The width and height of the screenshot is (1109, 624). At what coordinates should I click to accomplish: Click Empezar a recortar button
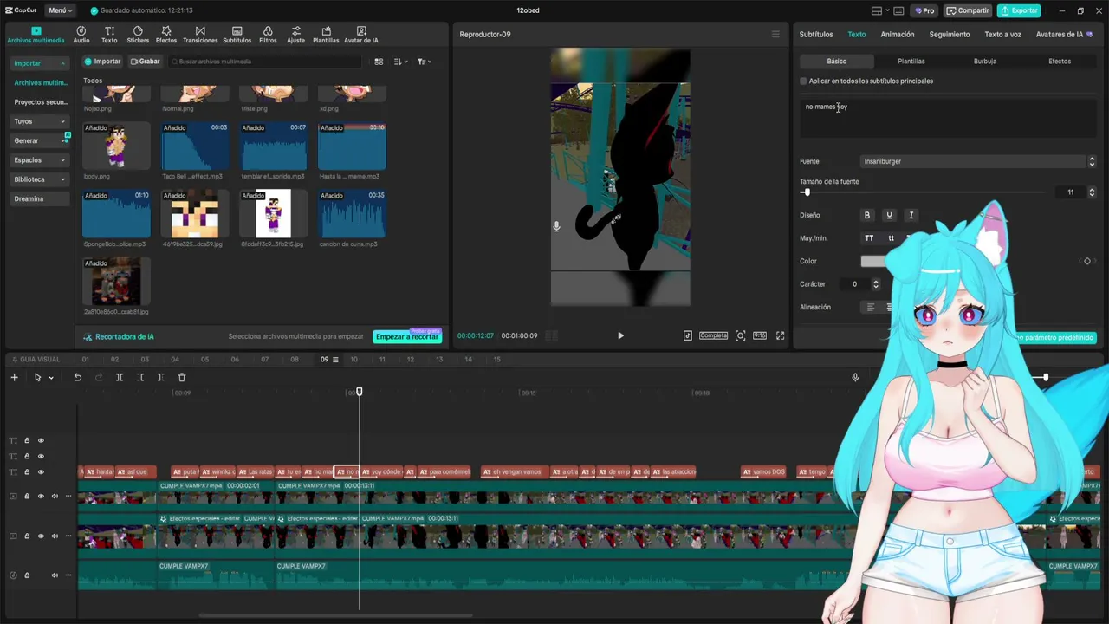coord(407,336)
